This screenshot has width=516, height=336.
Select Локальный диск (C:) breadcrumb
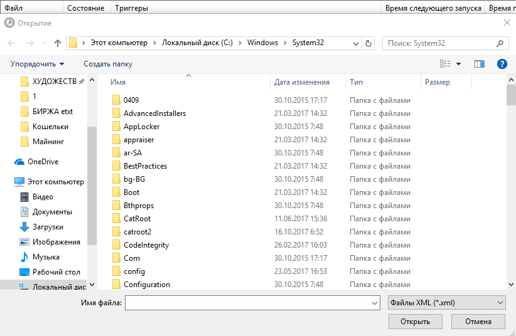point(196,43)
